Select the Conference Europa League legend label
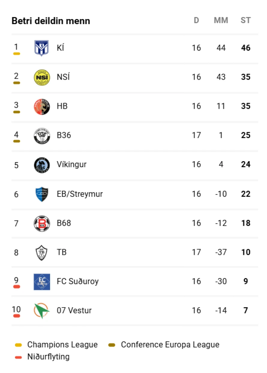The height and width of the screenshot is (373, 267). coord(170,345)
